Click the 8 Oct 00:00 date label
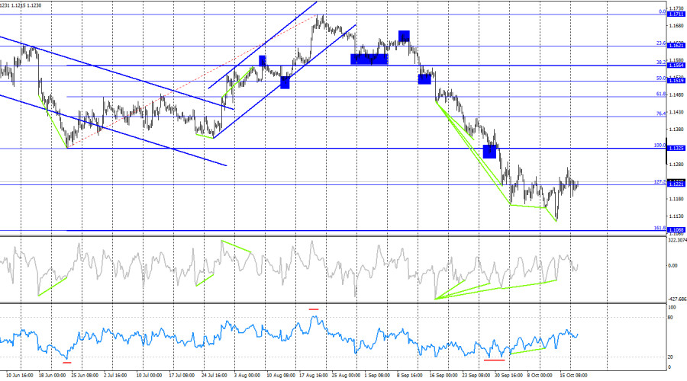This screenshot has width=687, height=381. [x=540, y=376]
